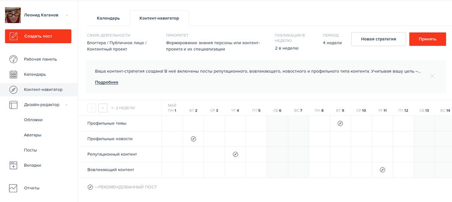This screenshot has width=452, height=202.
Task: Open recommended post in Профильные новости row
Action: click(x=193, y=139)
